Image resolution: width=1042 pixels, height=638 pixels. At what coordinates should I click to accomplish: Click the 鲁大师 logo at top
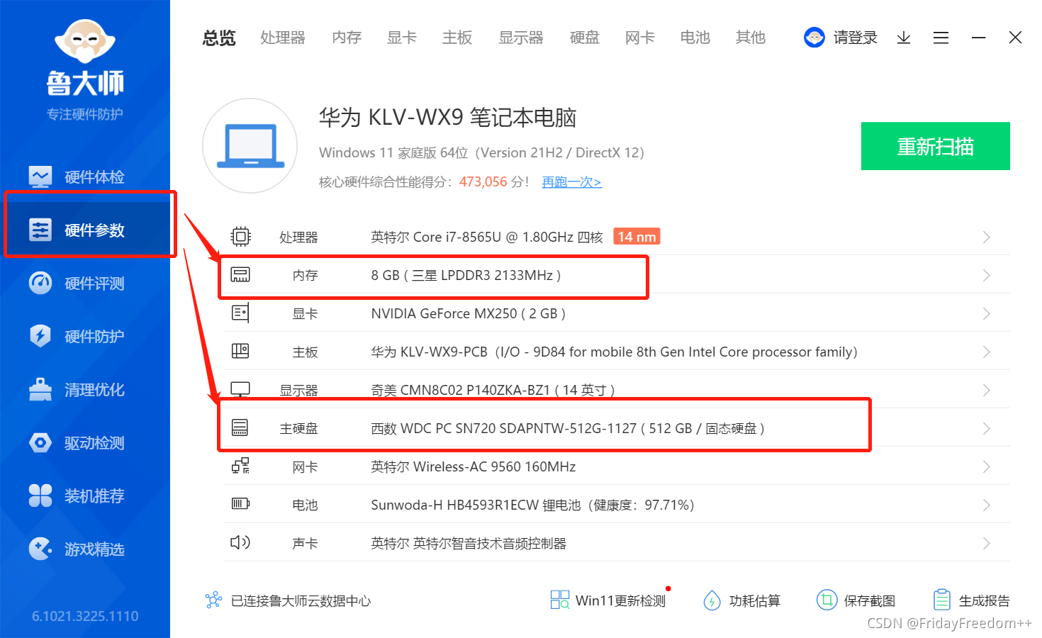(85, 57)
